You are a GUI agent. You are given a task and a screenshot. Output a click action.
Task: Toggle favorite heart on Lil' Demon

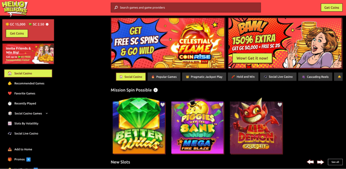click(x=280, y=104)
